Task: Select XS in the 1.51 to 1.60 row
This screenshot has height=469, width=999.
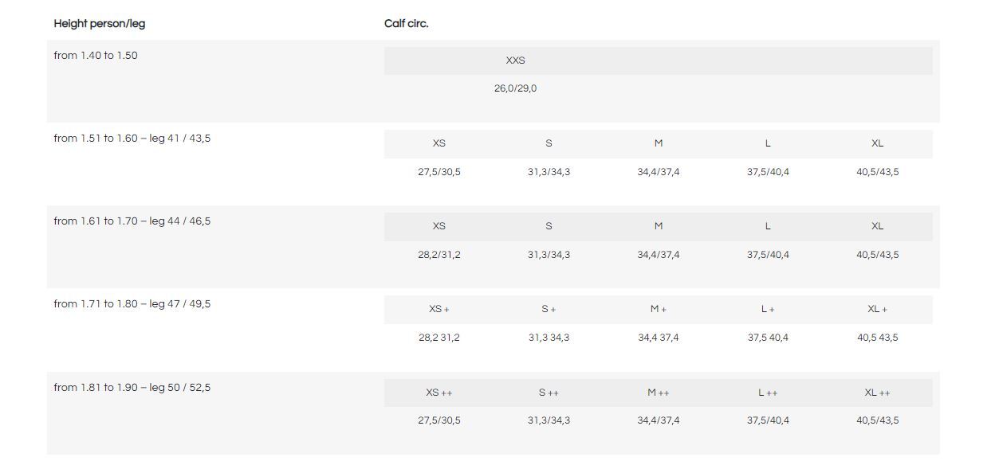Action: click(x=439, y=143)
